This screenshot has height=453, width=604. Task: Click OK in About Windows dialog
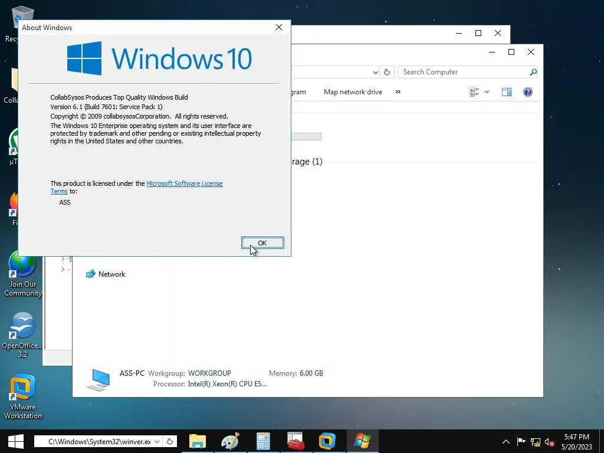click(262, 243)
